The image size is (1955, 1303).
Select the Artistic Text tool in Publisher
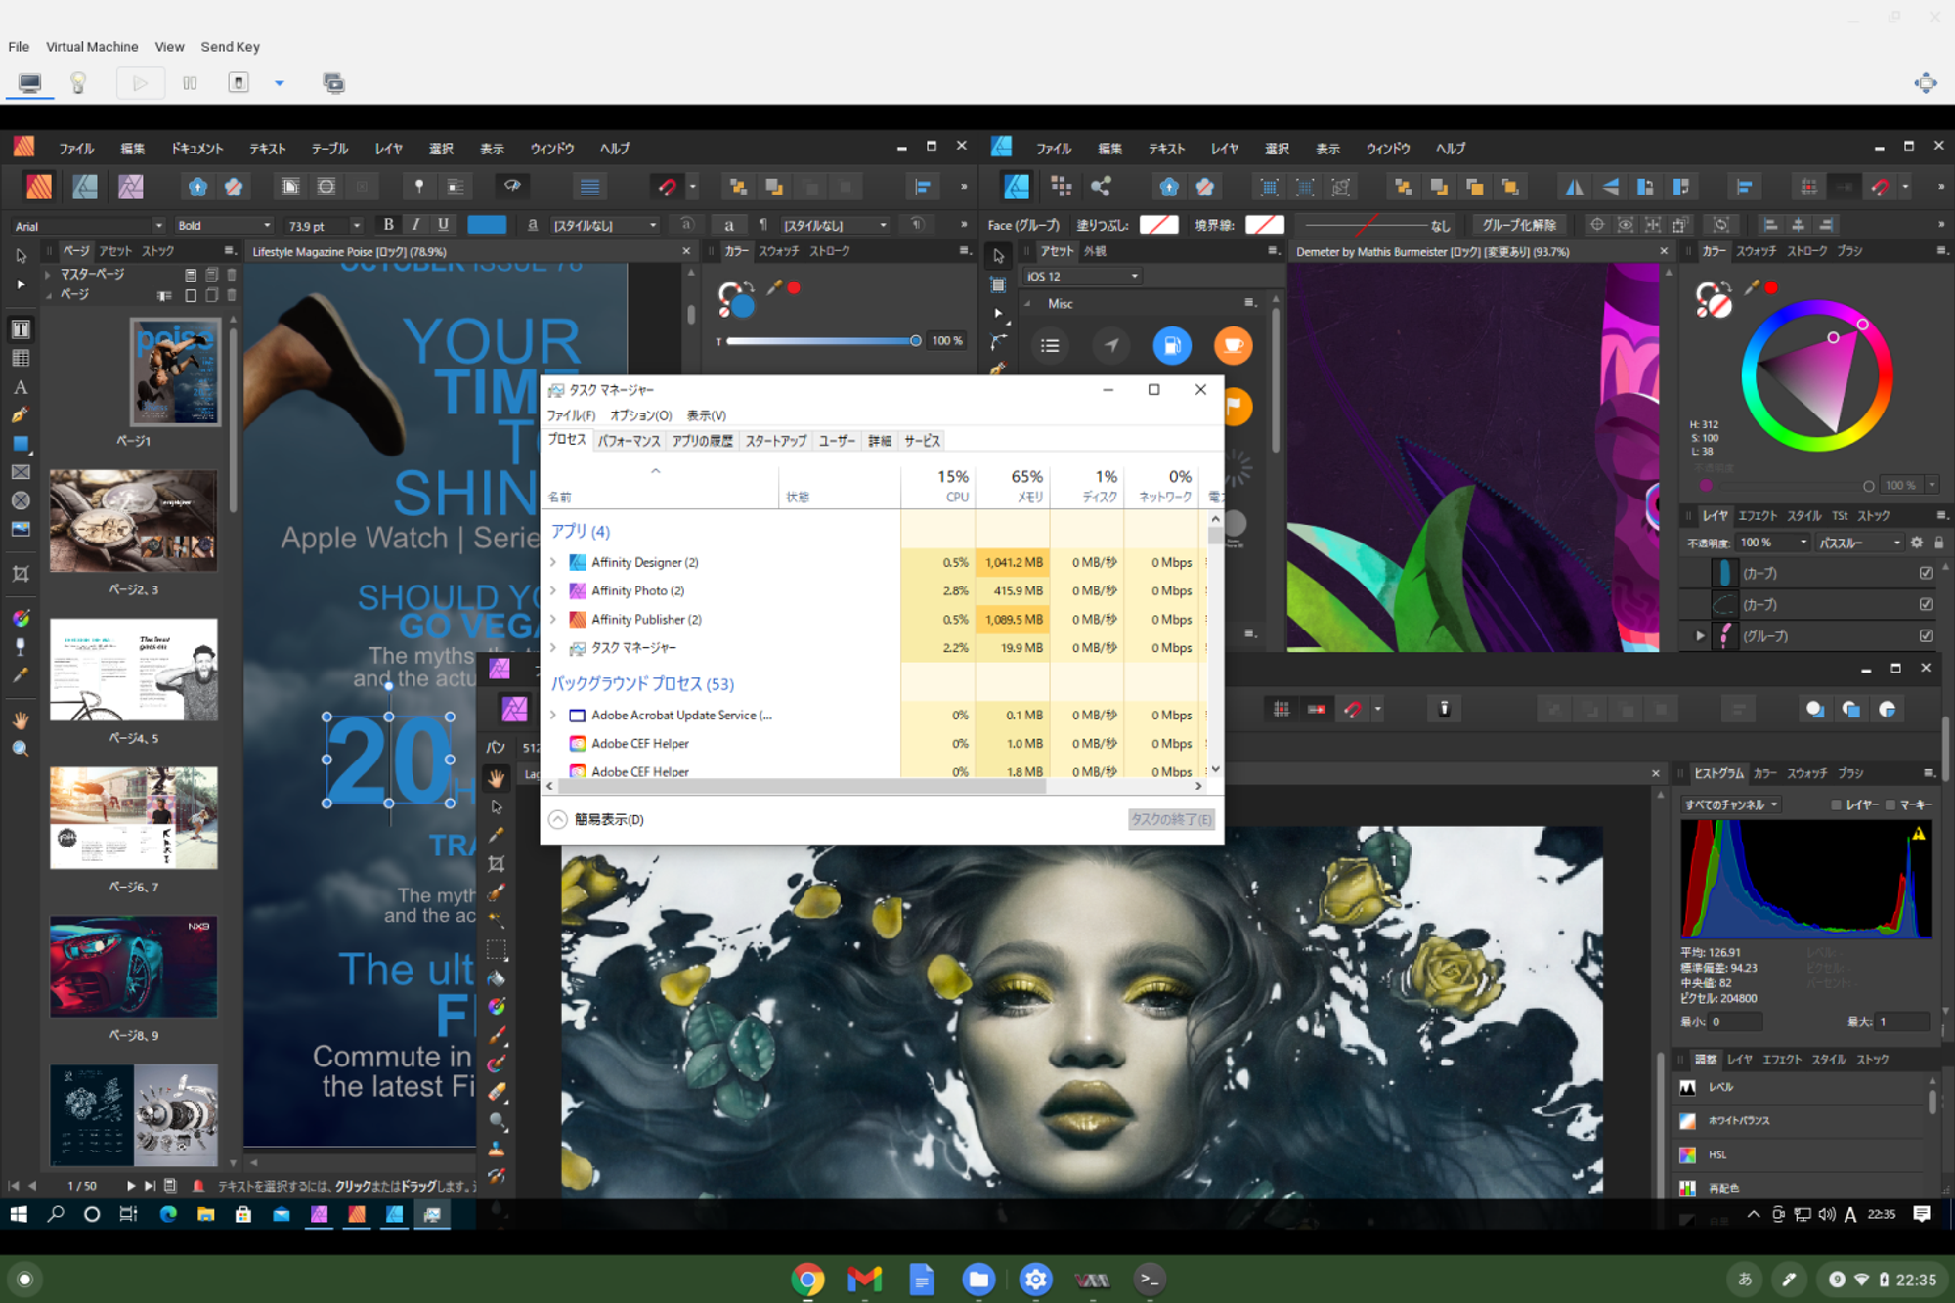21,387
